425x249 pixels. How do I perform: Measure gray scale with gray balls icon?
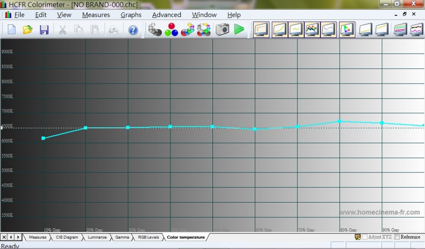click(155, 30)
